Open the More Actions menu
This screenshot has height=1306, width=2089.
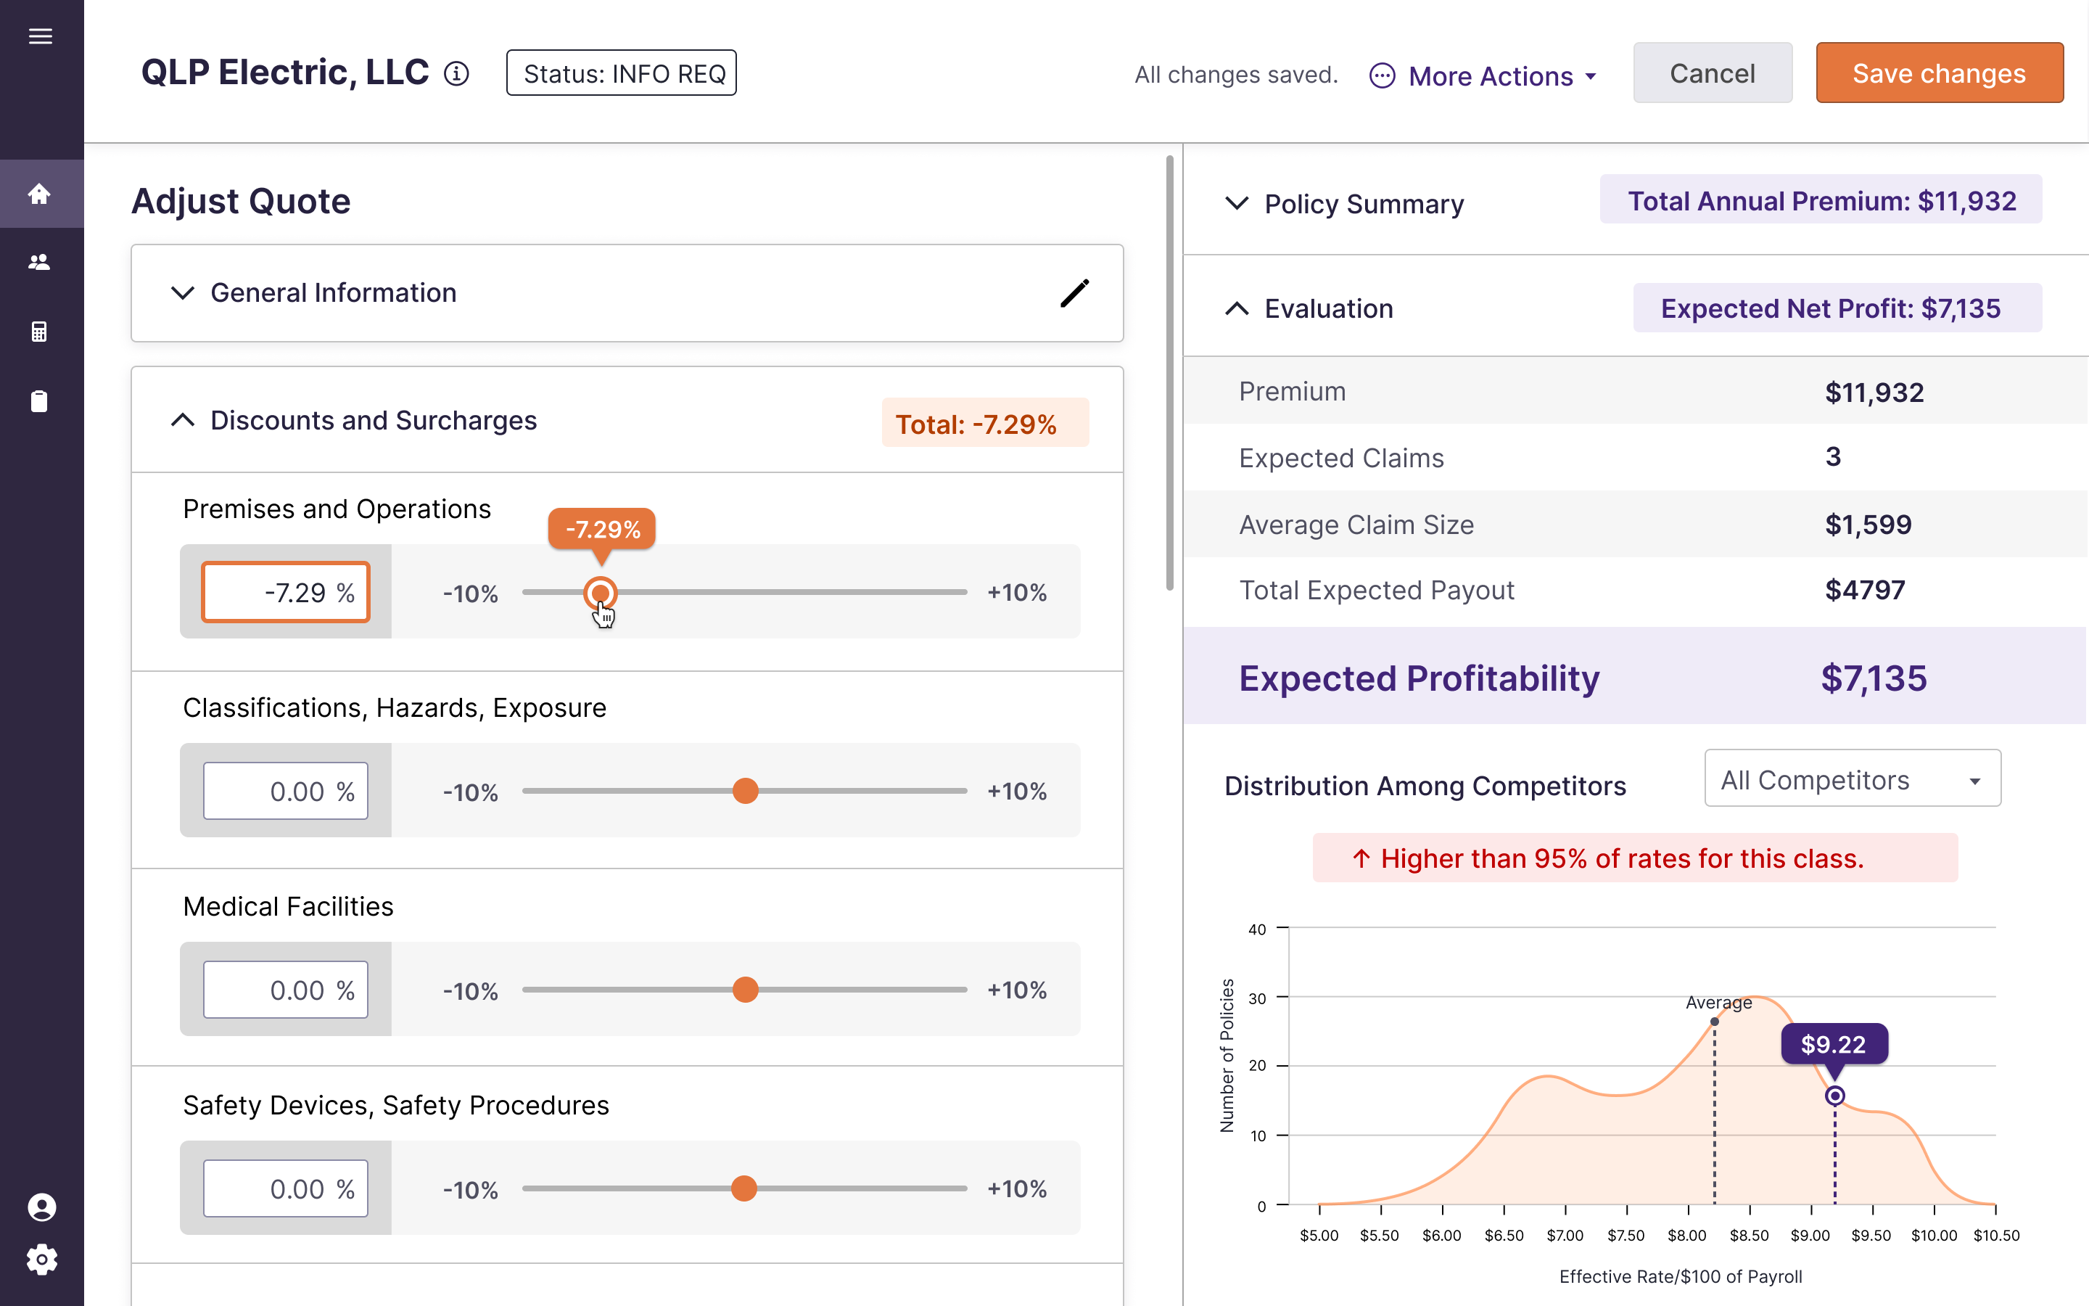pyautogui.click(x=1483, y=76)
